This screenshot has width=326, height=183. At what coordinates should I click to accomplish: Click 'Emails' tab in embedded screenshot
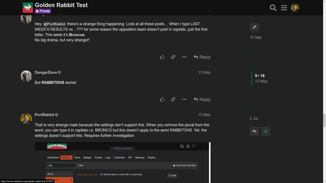98,158
